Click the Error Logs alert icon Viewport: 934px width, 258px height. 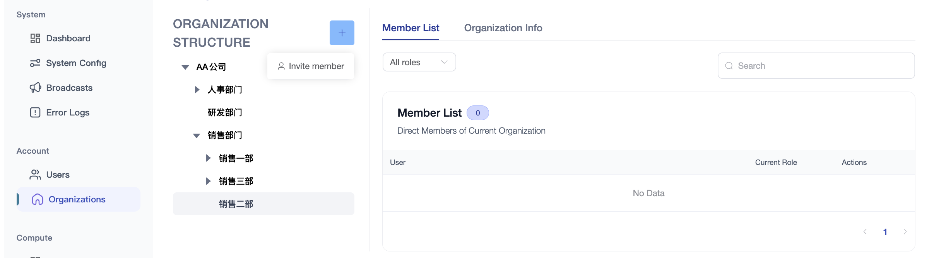coord(35,112)
